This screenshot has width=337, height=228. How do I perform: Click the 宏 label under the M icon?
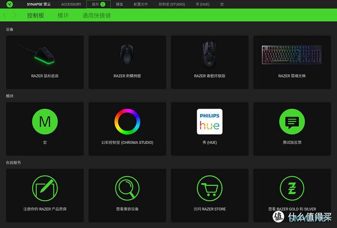(x=45, y=142)
